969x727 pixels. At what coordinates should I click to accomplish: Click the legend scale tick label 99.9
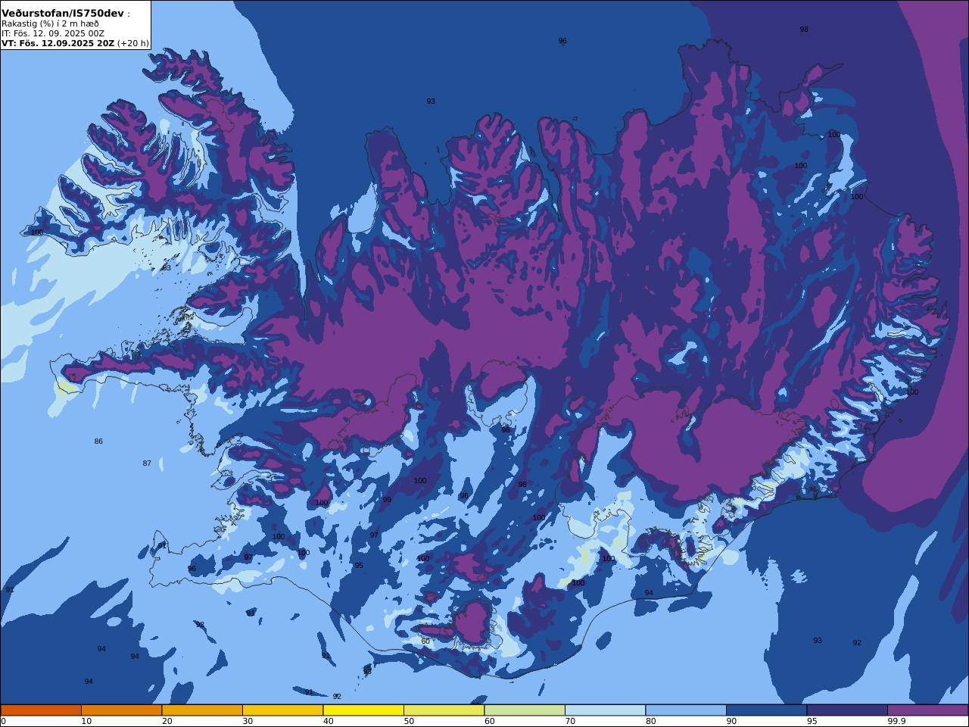(896, 721)
